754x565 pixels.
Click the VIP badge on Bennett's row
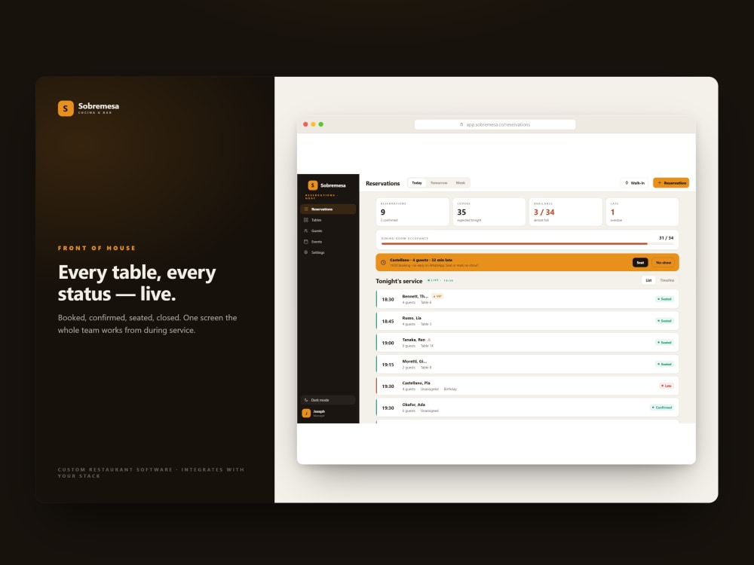click(437, 296)
